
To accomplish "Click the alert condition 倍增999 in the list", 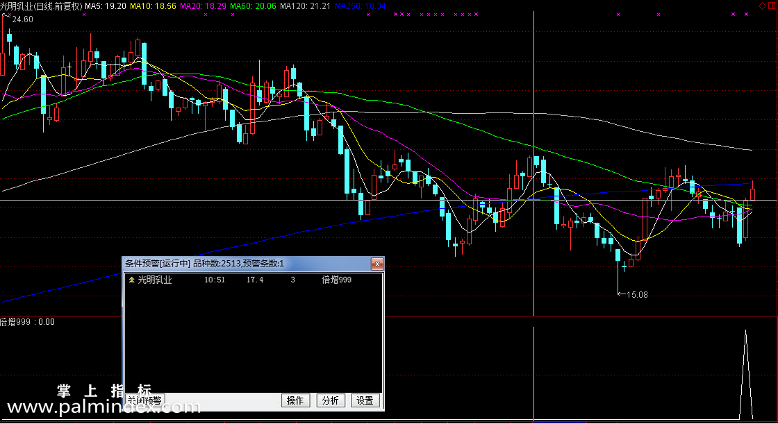I will (x=336, y=280).
